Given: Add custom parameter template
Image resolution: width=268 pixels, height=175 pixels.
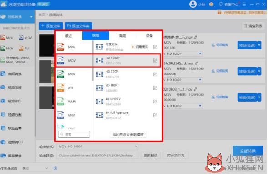Looking at the screenshot, I should point(128,135).
